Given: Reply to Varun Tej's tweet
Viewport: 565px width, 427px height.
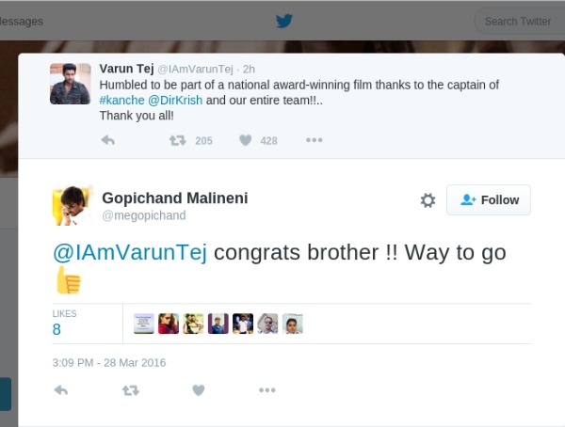Looking at the screenshot, I should (x=107, y=140).
